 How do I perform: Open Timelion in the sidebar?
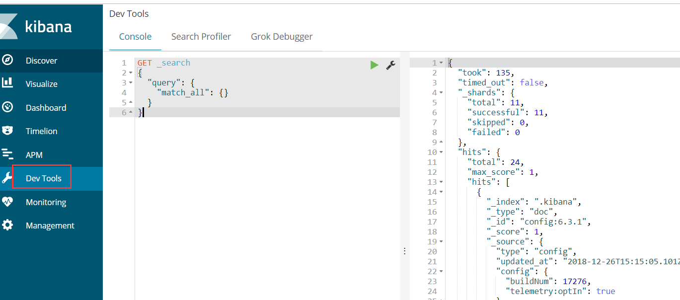click(42, 131)
